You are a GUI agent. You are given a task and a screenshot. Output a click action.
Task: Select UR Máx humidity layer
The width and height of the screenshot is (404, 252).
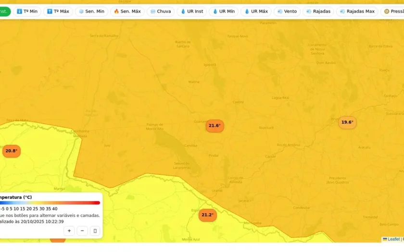[256, 12]
